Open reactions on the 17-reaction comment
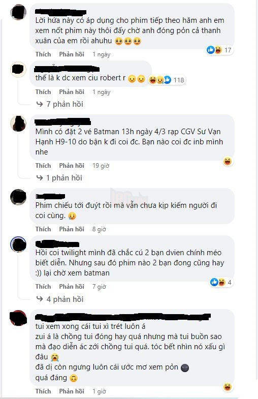The image size is (258, 399). pos(219,50)
